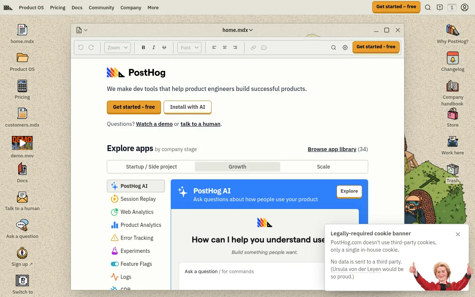Select the Session Replay app in the sidebar
Viewport: 475px width, 297px height.
tap(138, 199)
